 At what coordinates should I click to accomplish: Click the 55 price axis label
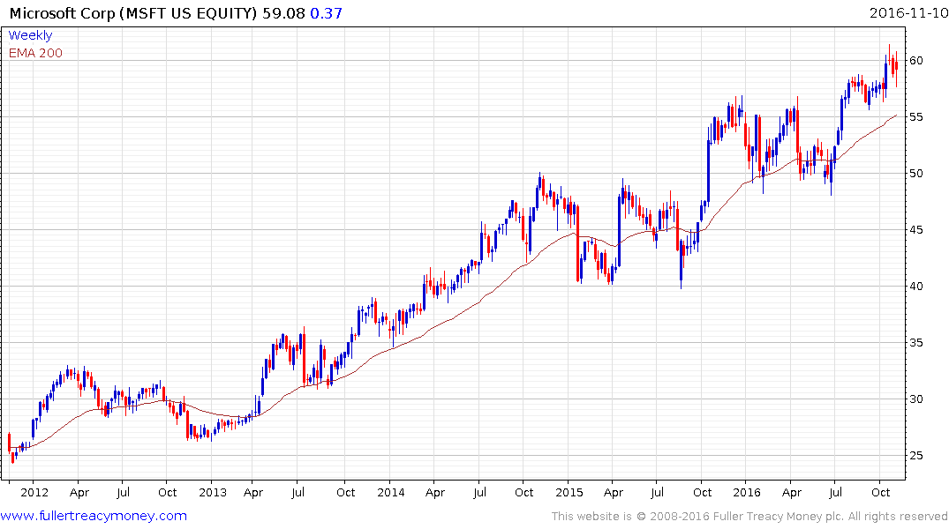point(915,116)
